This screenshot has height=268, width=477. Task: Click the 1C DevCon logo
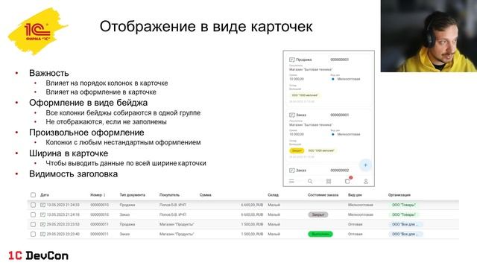click(38, 255)
